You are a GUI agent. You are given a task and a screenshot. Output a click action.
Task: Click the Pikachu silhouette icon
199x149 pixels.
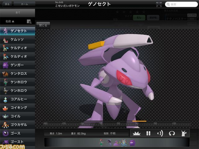183,133
